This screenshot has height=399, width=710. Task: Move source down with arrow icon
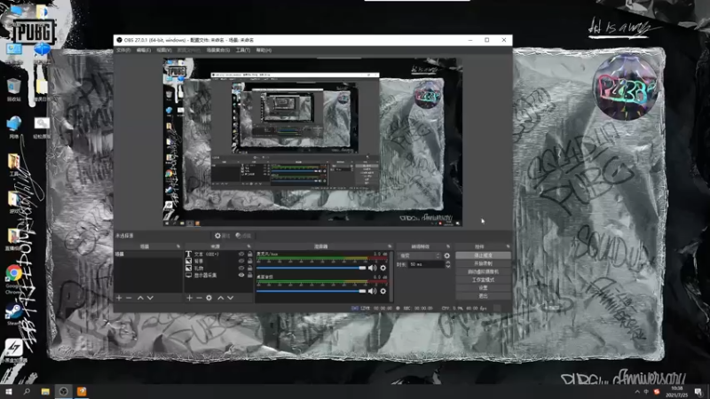point(231,298)
